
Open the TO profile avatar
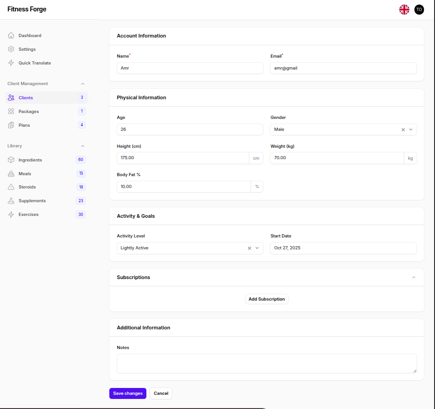coord(419,9)
